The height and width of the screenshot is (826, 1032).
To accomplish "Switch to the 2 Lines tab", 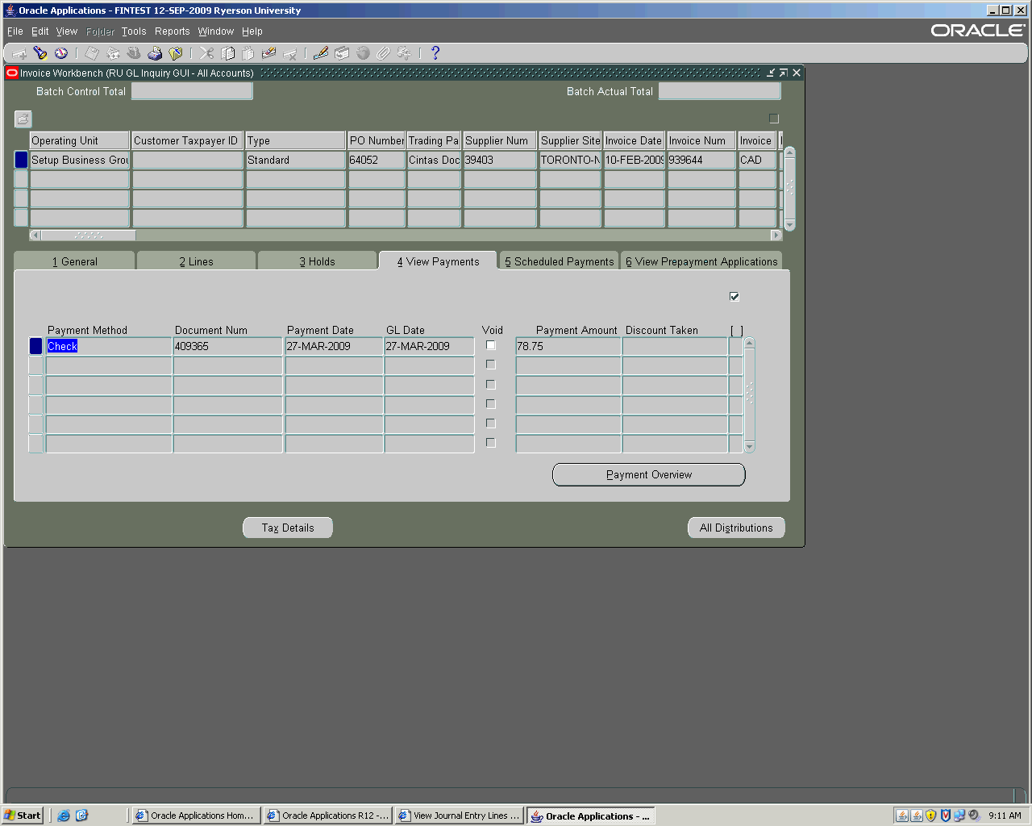I will [197, 261].
